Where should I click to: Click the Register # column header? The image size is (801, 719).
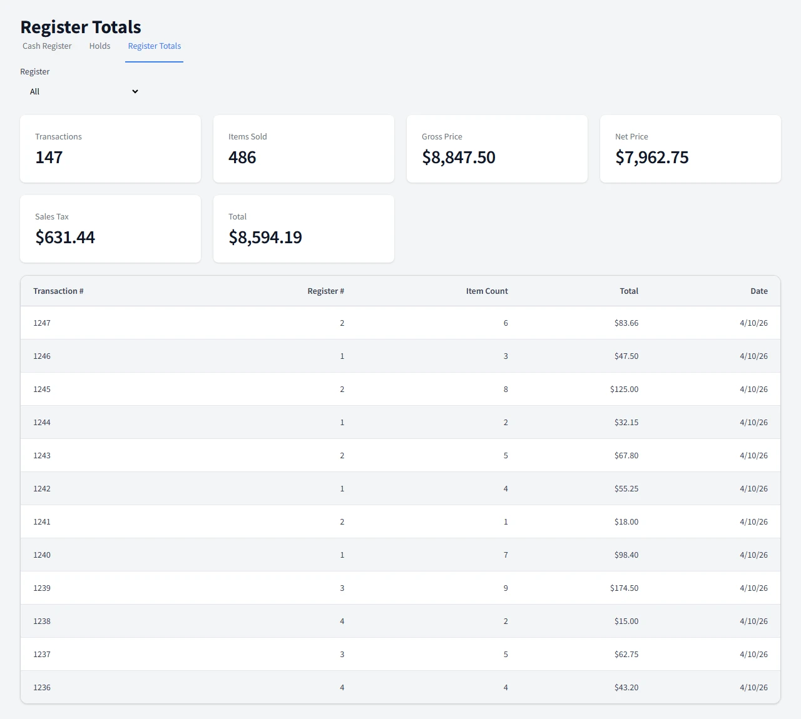(x=325, y=291)
